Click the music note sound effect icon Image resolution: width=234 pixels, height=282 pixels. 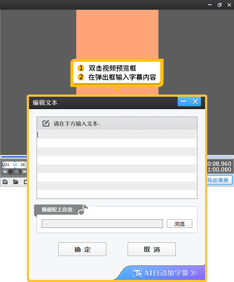(x=83, y=210)
